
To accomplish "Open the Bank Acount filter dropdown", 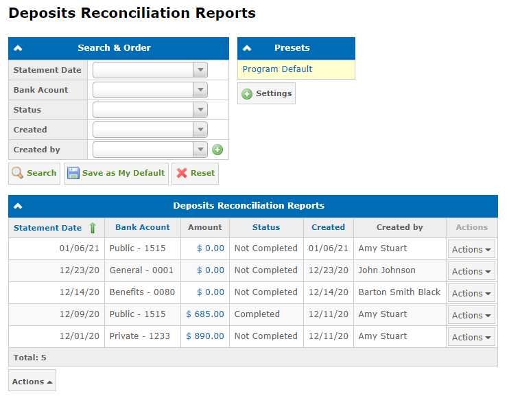I will (150, 90).
